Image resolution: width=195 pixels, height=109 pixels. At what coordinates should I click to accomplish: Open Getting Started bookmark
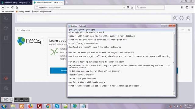point(23,12)
